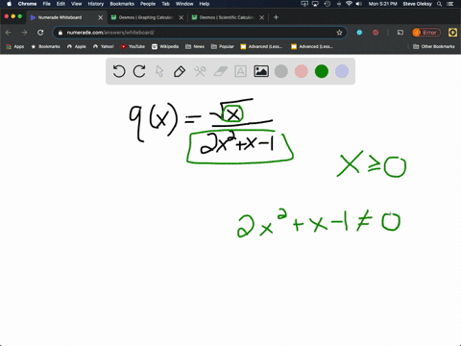
Task: Pick the green pen color
Action: (322, 71)
